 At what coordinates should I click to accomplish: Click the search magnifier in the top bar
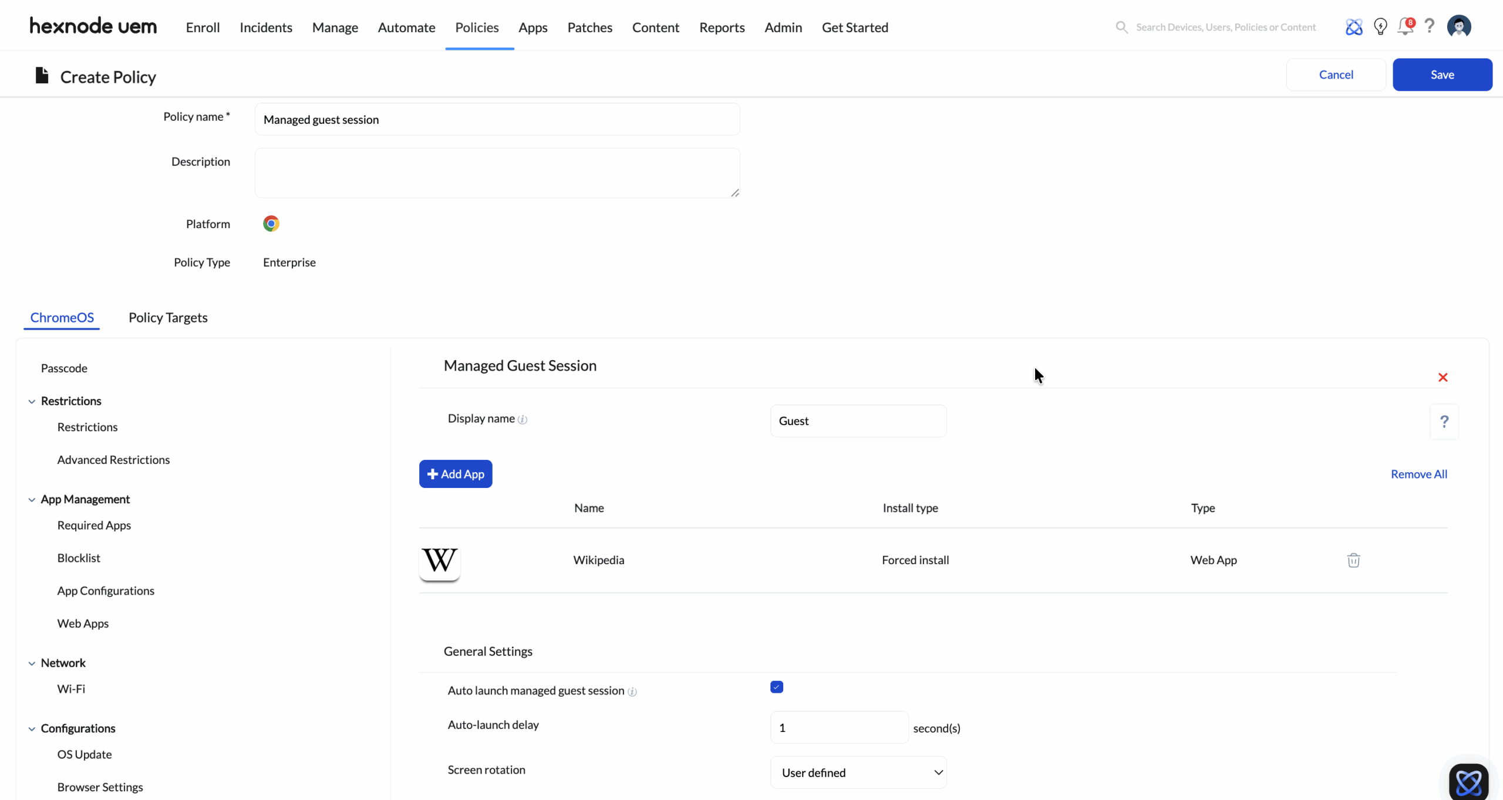[1122, 27]
